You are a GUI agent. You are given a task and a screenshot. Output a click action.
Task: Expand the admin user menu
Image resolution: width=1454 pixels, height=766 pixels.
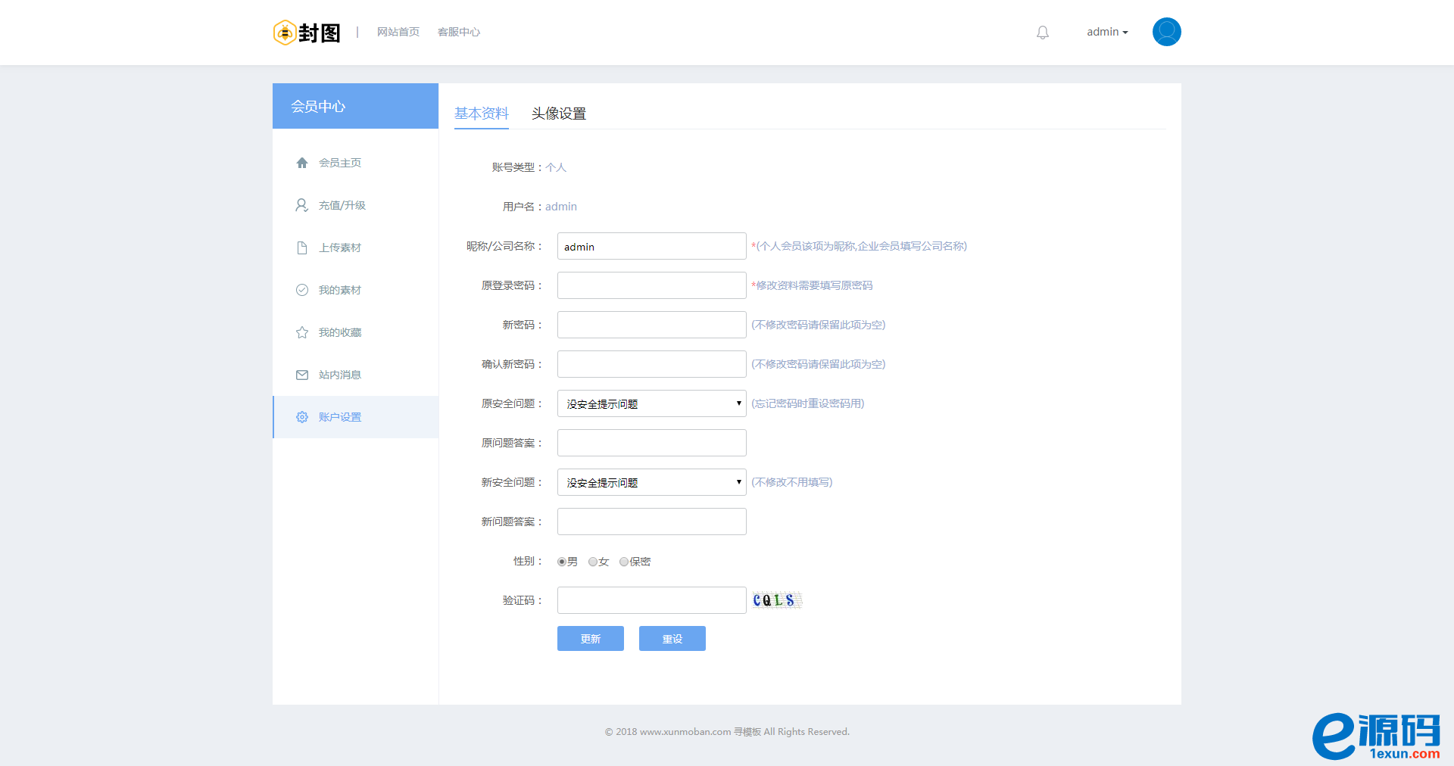click(x=1107, y=32)
